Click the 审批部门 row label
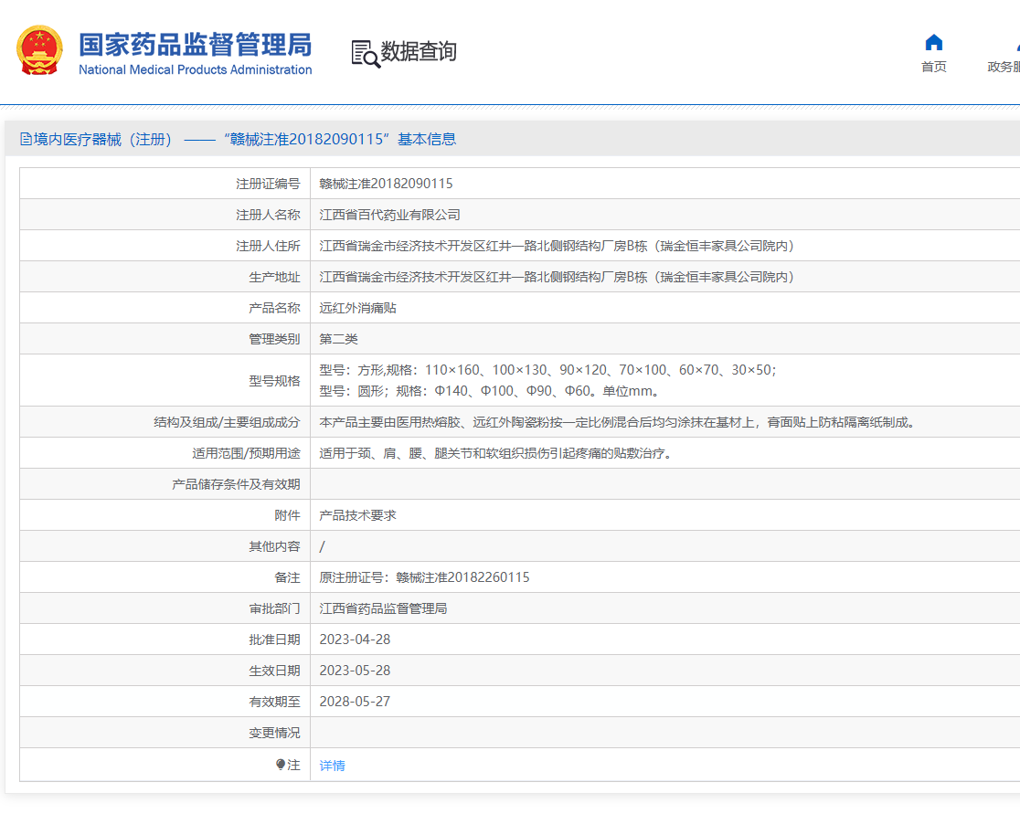1020x814 pixels. [274, 608]
